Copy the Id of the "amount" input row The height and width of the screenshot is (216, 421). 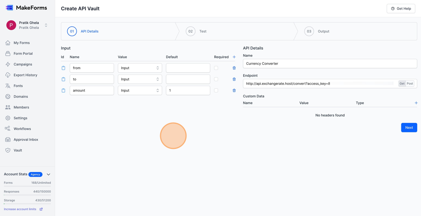[63, 90]
